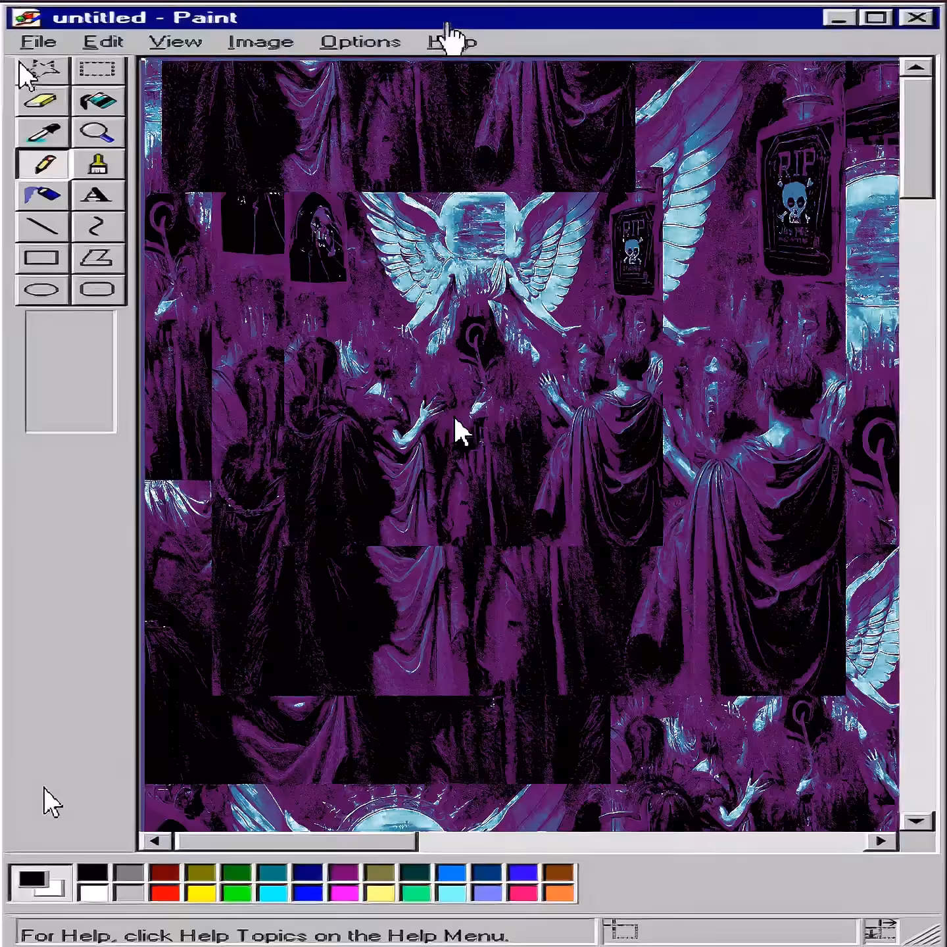Activate the Airbrush spray tool
Image resolution: width=947 pixels, height=947 pixels.
(42, 195)
